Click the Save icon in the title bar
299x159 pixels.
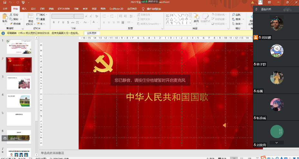coord(5,2)
